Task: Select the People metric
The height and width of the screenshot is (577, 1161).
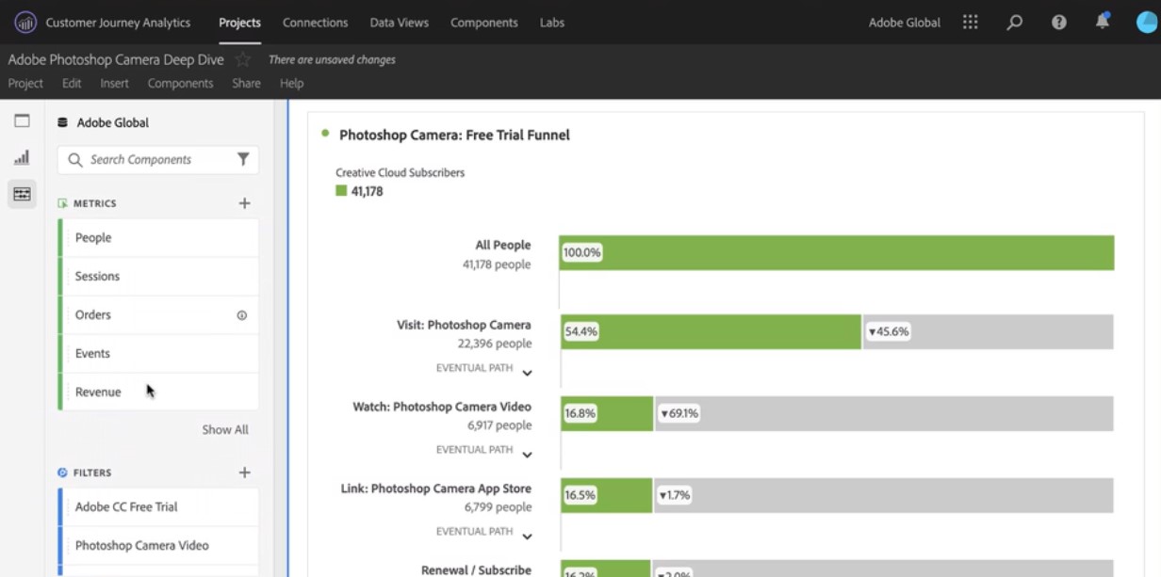Action: (158, 238)
